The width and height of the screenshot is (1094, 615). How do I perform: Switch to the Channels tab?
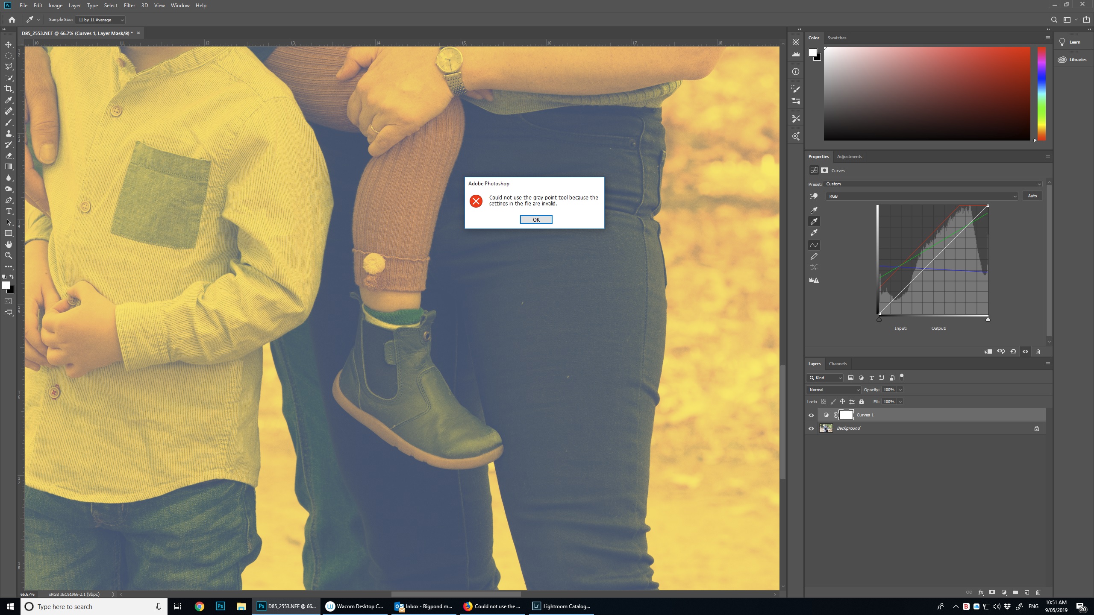(837, 364)
